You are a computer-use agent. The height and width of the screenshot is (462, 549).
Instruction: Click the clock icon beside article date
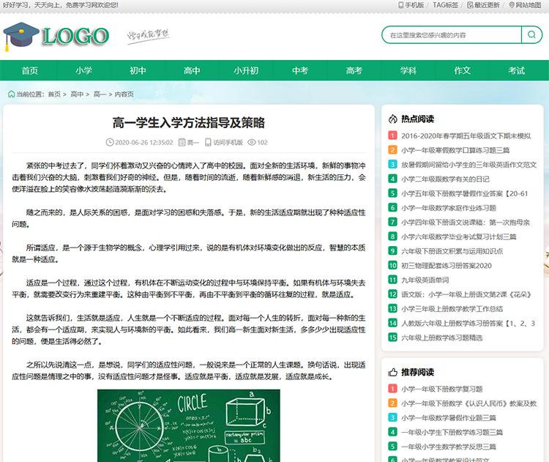(110, 142)
